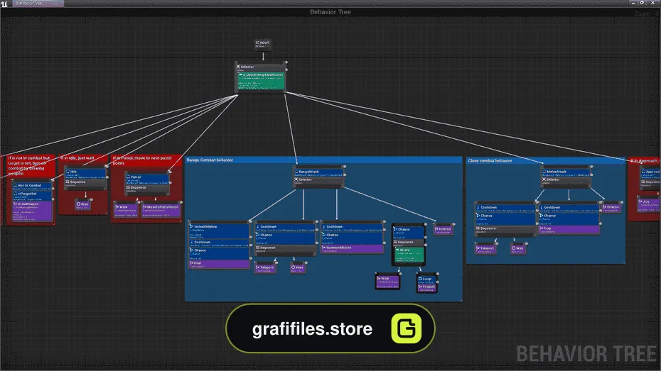661x371 pixels.
Task: Select the Heal task node
Action: click(219, 264)
